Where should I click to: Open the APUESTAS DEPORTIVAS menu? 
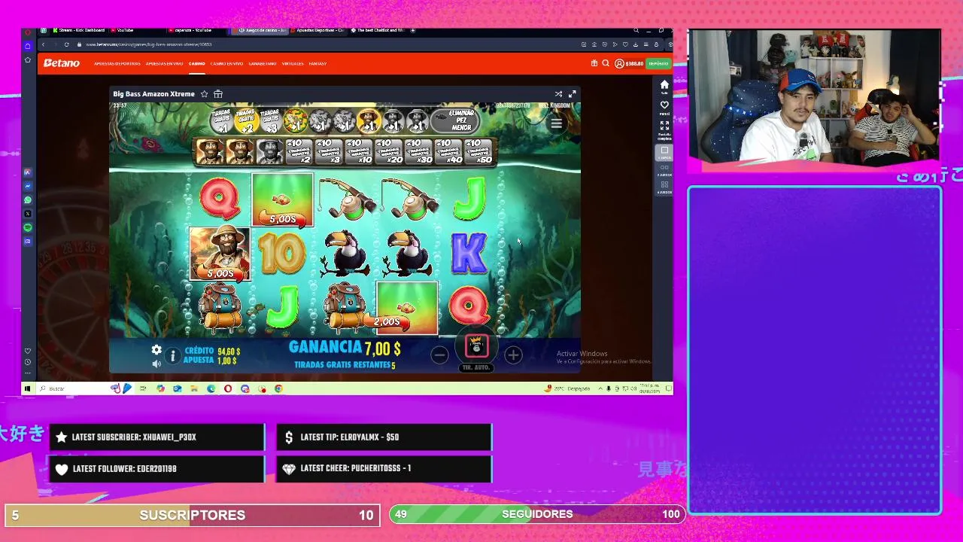[117, 64]
